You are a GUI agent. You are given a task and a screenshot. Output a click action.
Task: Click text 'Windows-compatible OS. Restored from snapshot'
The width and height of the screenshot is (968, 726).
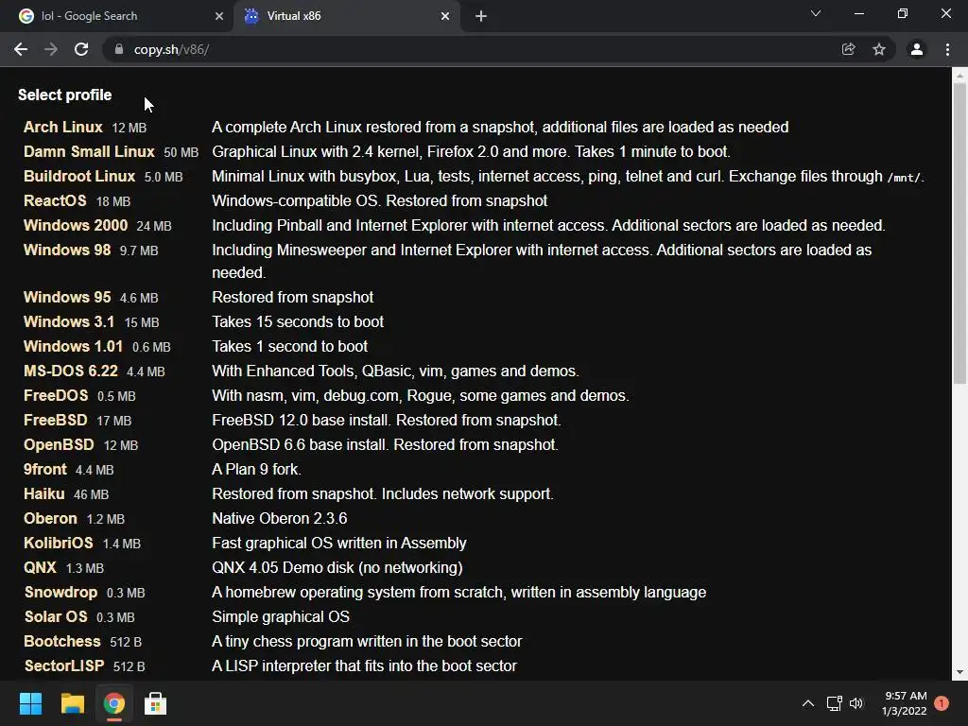tap(380, 201)
